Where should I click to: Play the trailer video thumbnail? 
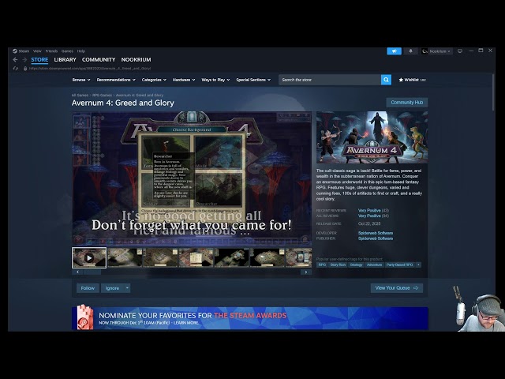coord(89,257)
